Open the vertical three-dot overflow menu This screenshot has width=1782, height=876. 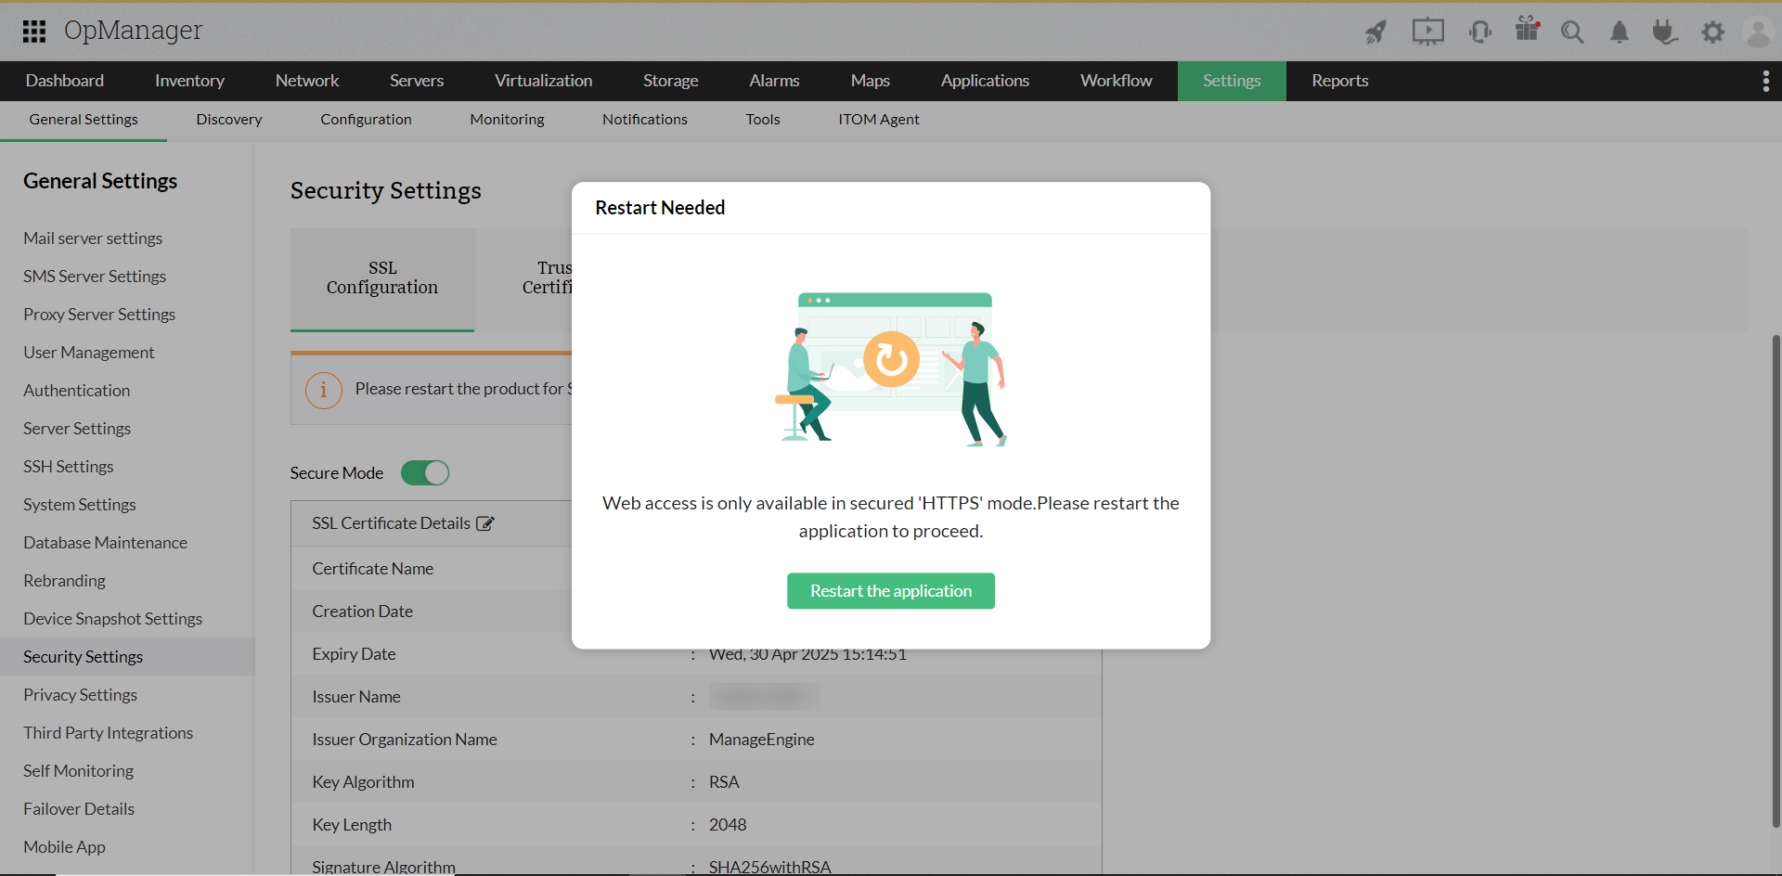pos(1766,81)
